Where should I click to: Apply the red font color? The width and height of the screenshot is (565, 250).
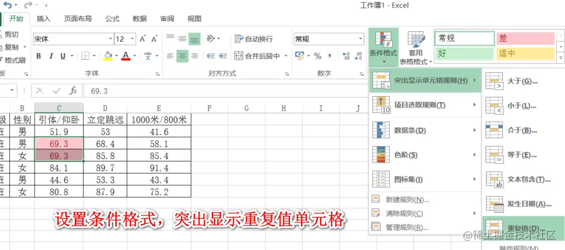click(126, 56)
